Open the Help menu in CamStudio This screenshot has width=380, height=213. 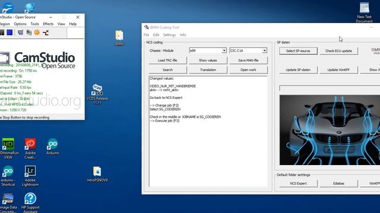[72, 24]
